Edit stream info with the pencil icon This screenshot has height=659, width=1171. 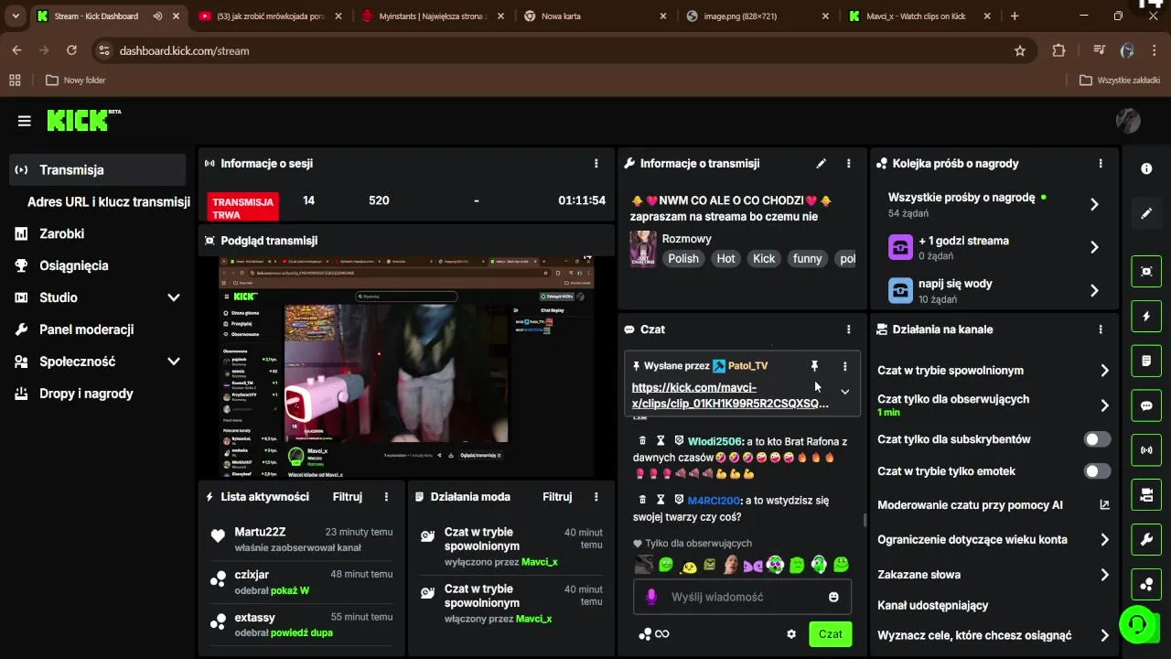pos(822,163)
